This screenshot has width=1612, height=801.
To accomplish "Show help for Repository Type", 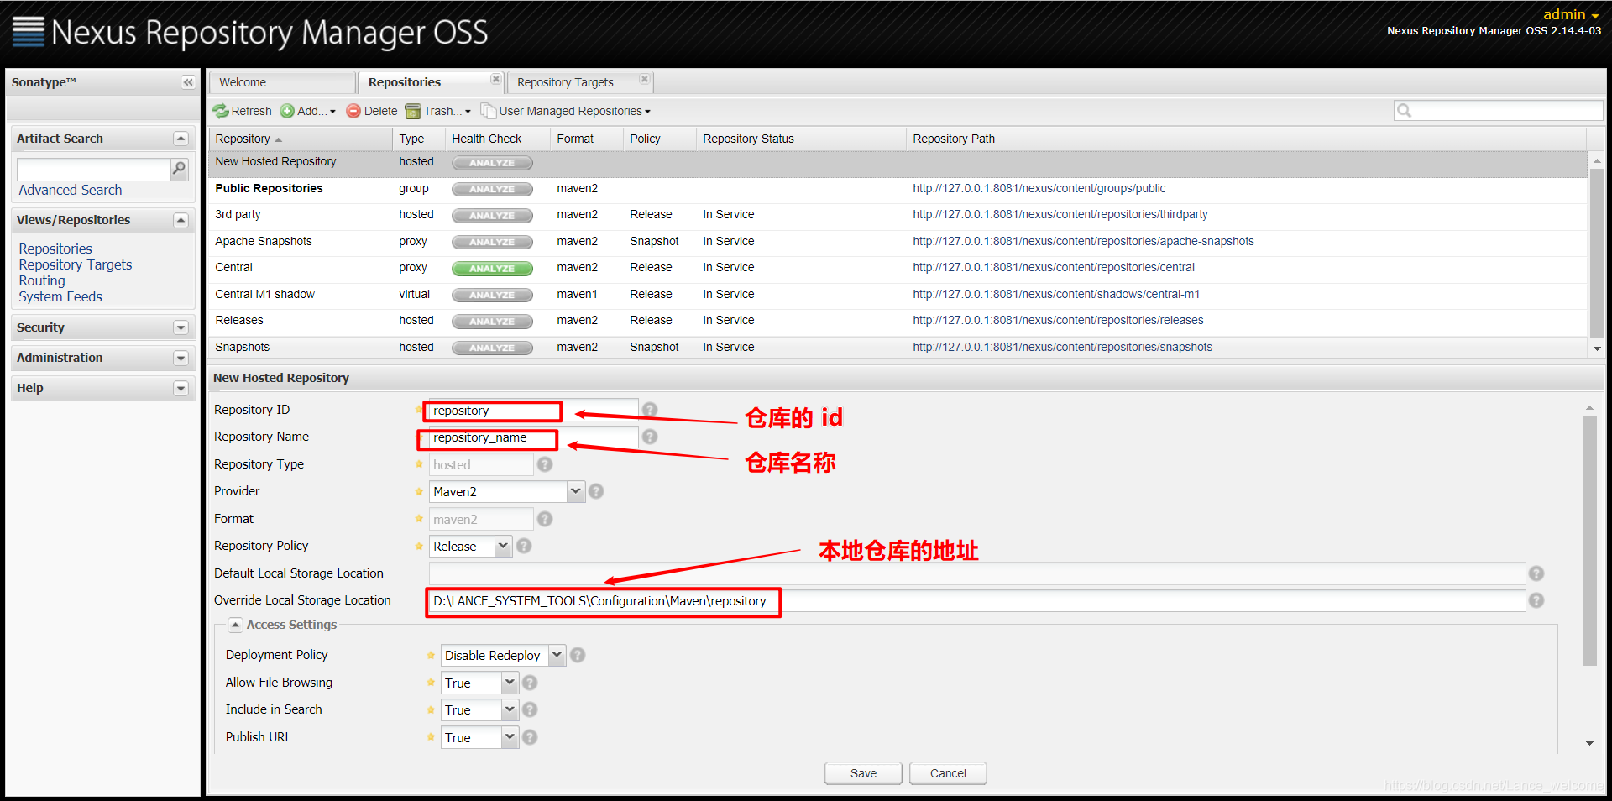I will (x=545, y=464).
